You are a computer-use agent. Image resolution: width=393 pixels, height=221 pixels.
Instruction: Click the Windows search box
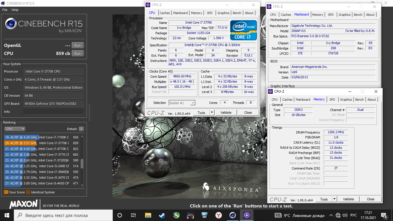click(x=63, y=215)
